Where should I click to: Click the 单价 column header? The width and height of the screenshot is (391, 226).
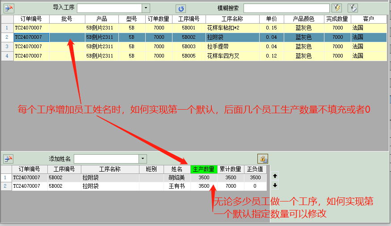pyautogui.click(x=272, y=19)
